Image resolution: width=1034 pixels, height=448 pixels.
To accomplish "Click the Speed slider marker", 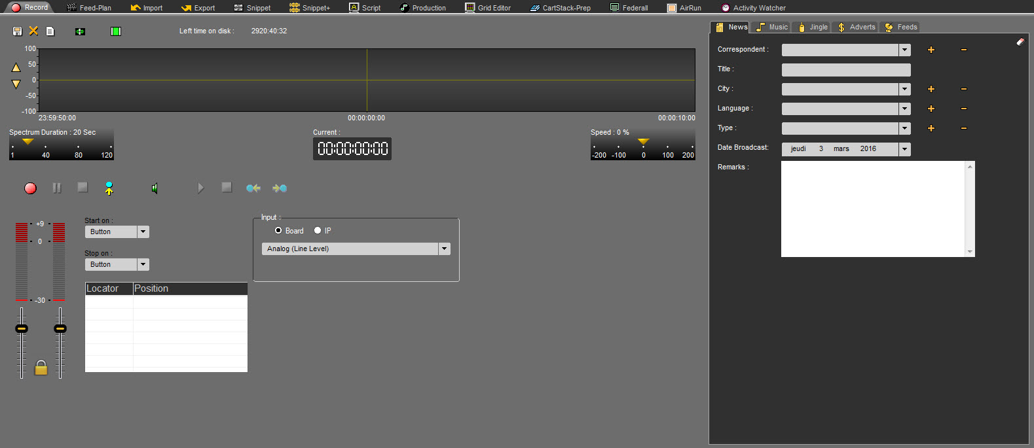I will tap(644, 141).
